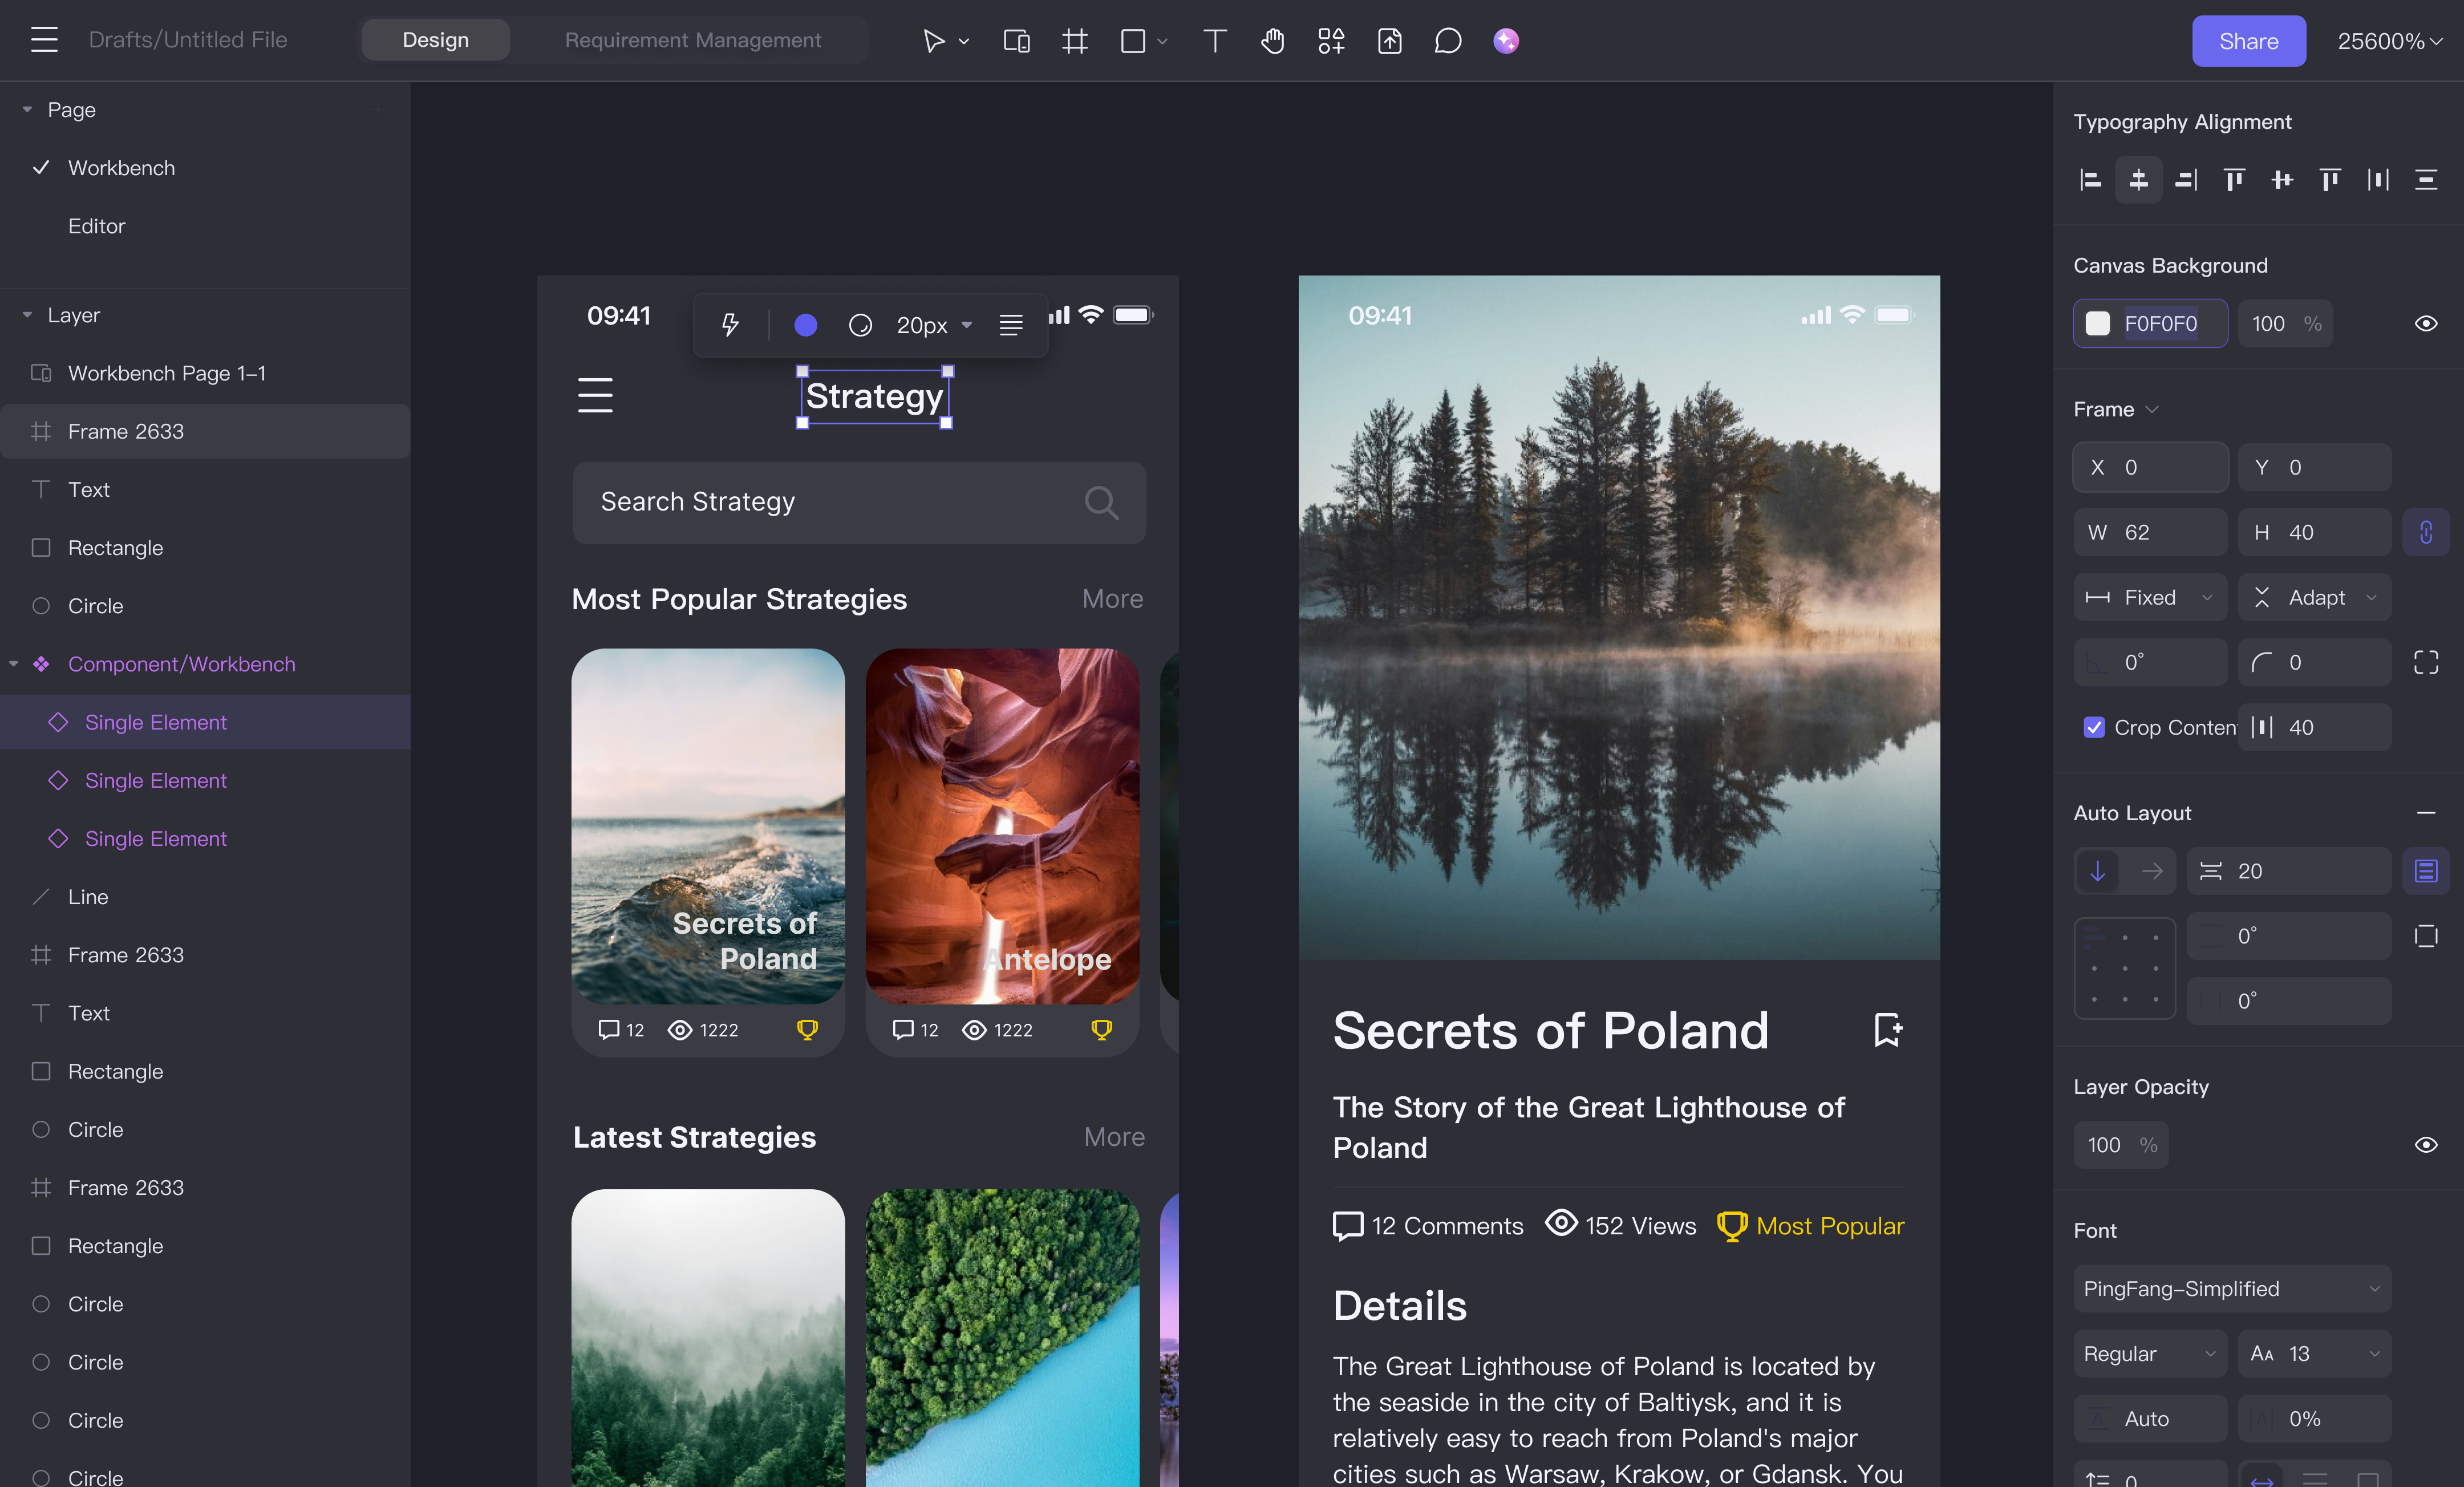Screen dimensions: 2464x1487
Task: Toggle Layer Opacity visibility eye
Action: pyautogui.click(x=2425, y=1145)
